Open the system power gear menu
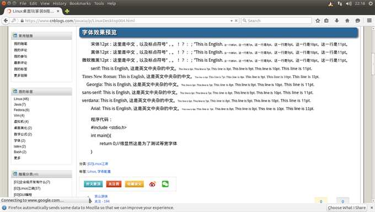 coord(371,3)
